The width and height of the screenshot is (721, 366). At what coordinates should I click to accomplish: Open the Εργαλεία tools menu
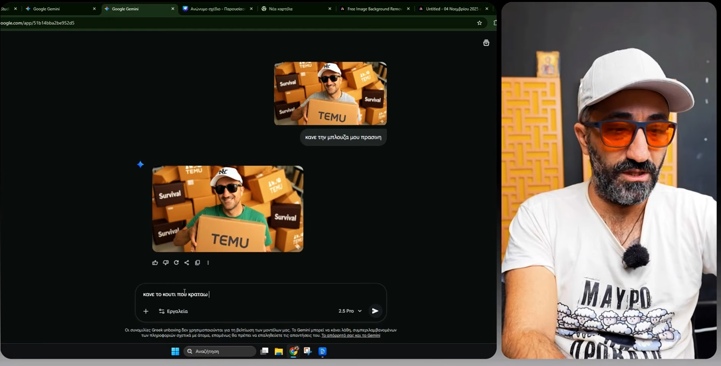[x=173, y=311]
